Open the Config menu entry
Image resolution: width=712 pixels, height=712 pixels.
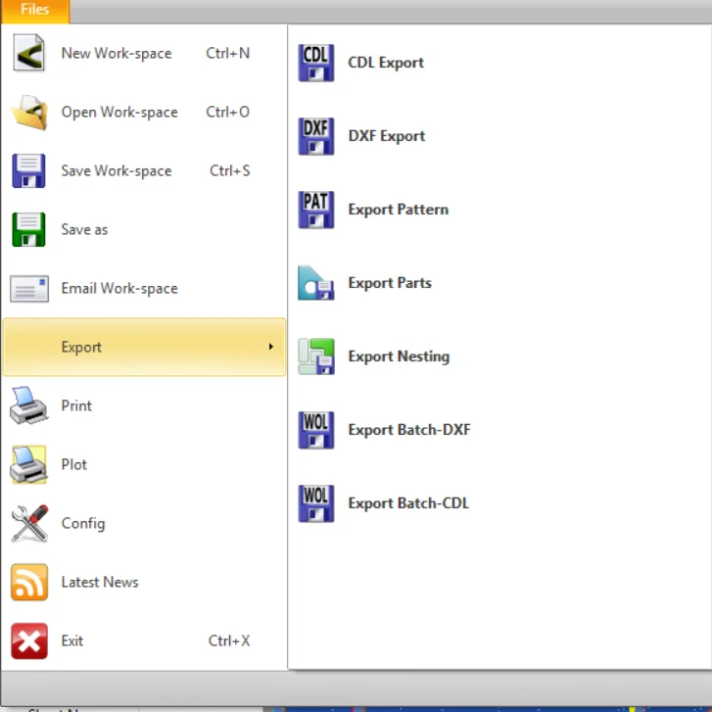144,523
